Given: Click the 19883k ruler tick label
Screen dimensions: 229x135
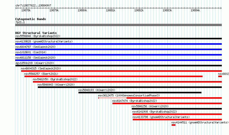Looking at the screenshot, I should pos(167,10).
